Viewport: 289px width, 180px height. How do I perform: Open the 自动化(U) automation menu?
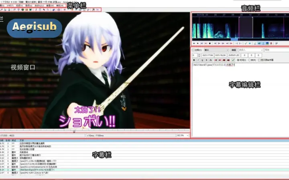(39, 6)
